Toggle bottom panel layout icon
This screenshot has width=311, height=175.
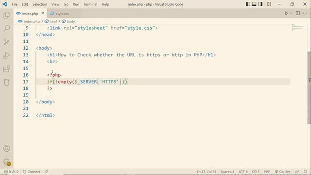(254, 4)
